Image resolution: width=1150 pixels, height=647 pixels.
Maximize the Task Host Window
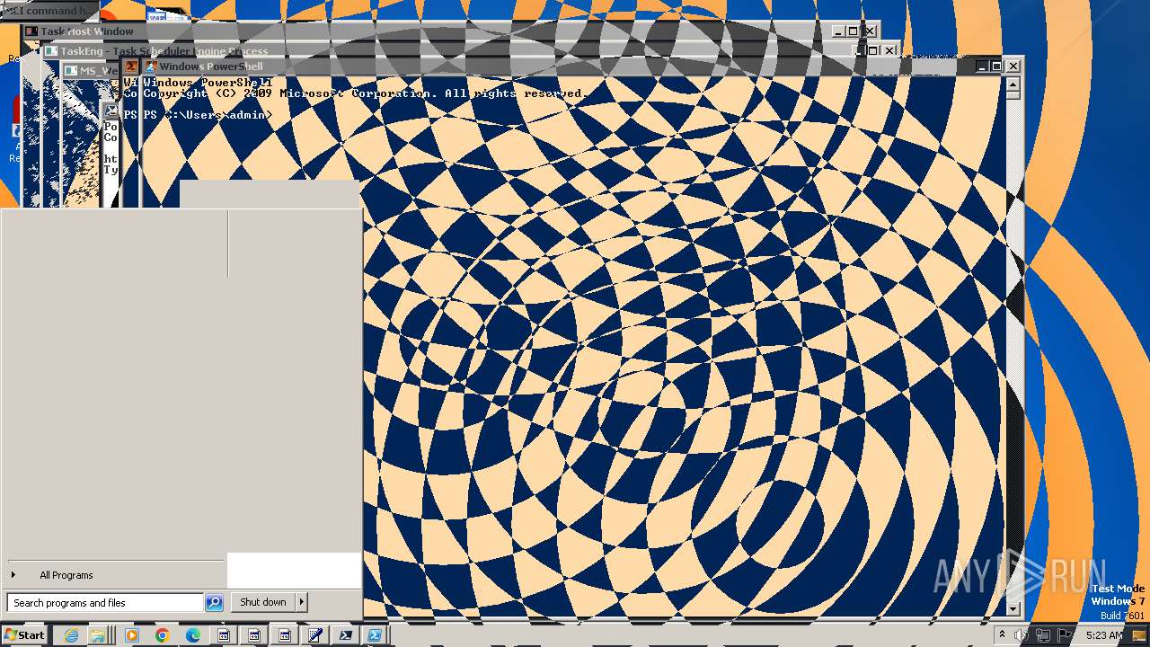point(853,31)
